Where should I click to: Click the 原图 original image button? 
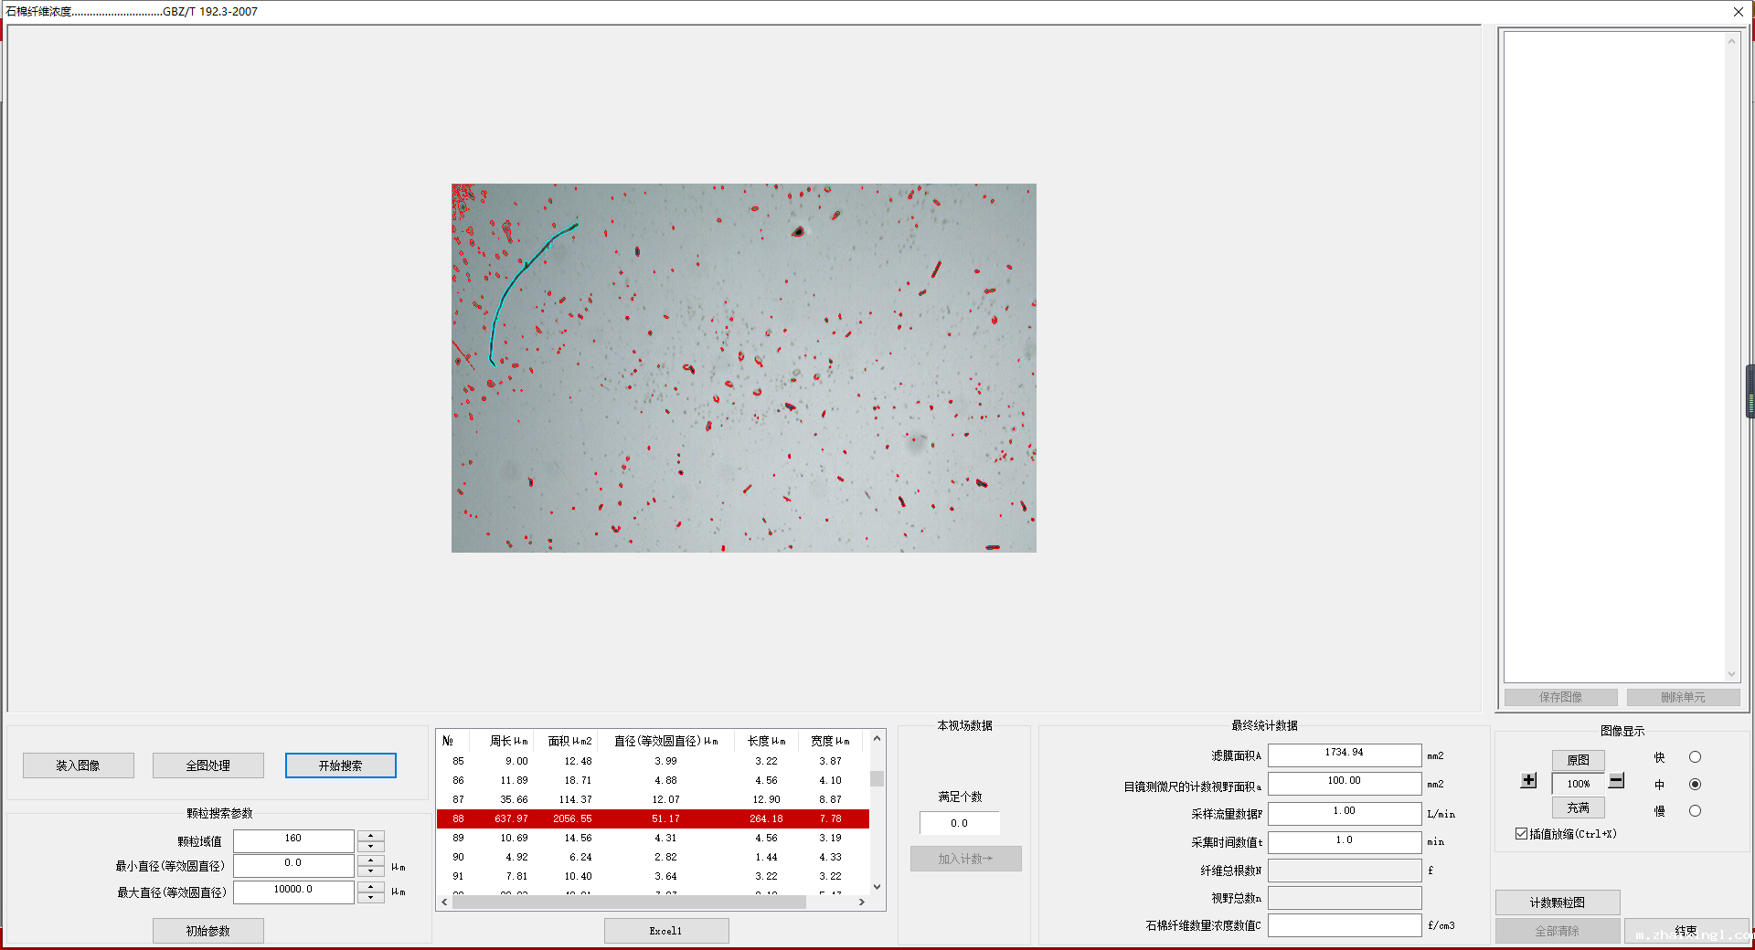[x=1578, y=760]
